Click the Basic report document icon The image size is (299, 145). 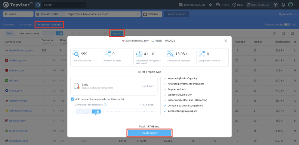(77, 86)
